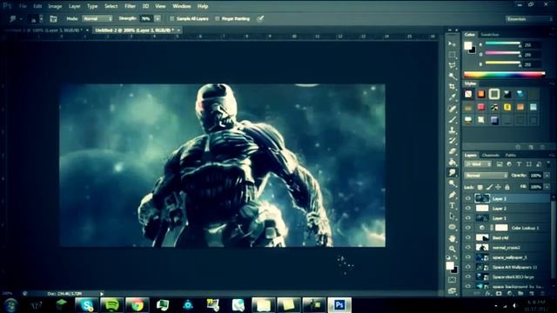Select the Paint Bucket tool

[x=452, y=163]
